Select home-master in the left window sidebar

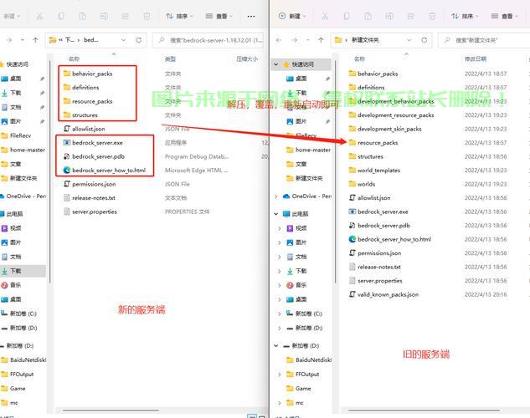pyautogui.click(x=28, y=150)
